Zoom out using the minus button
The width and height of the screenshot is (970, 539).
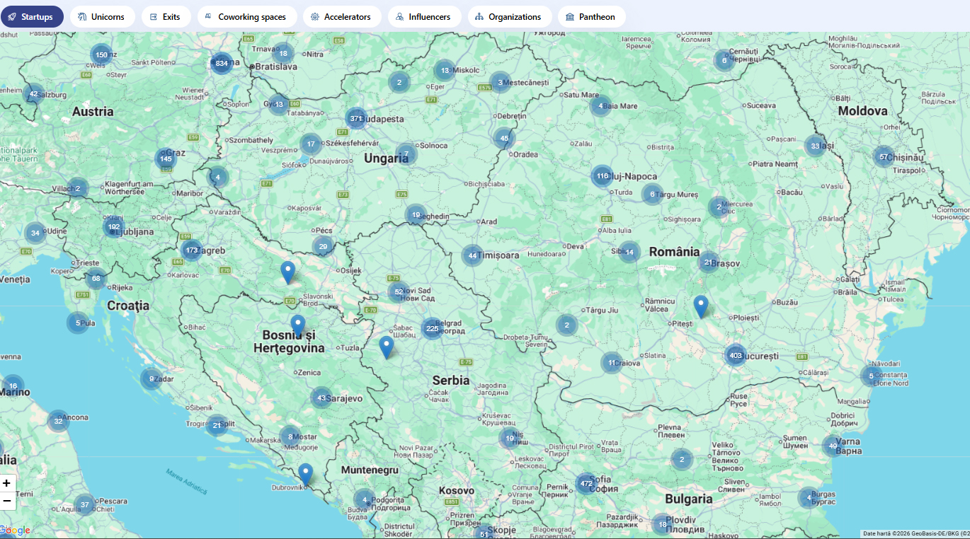[7, 501]
